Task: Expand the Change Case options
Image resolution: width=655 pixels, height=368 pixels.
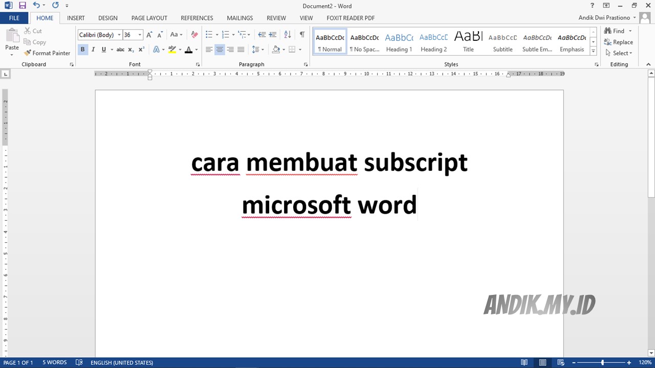Action: pos(176,34)
